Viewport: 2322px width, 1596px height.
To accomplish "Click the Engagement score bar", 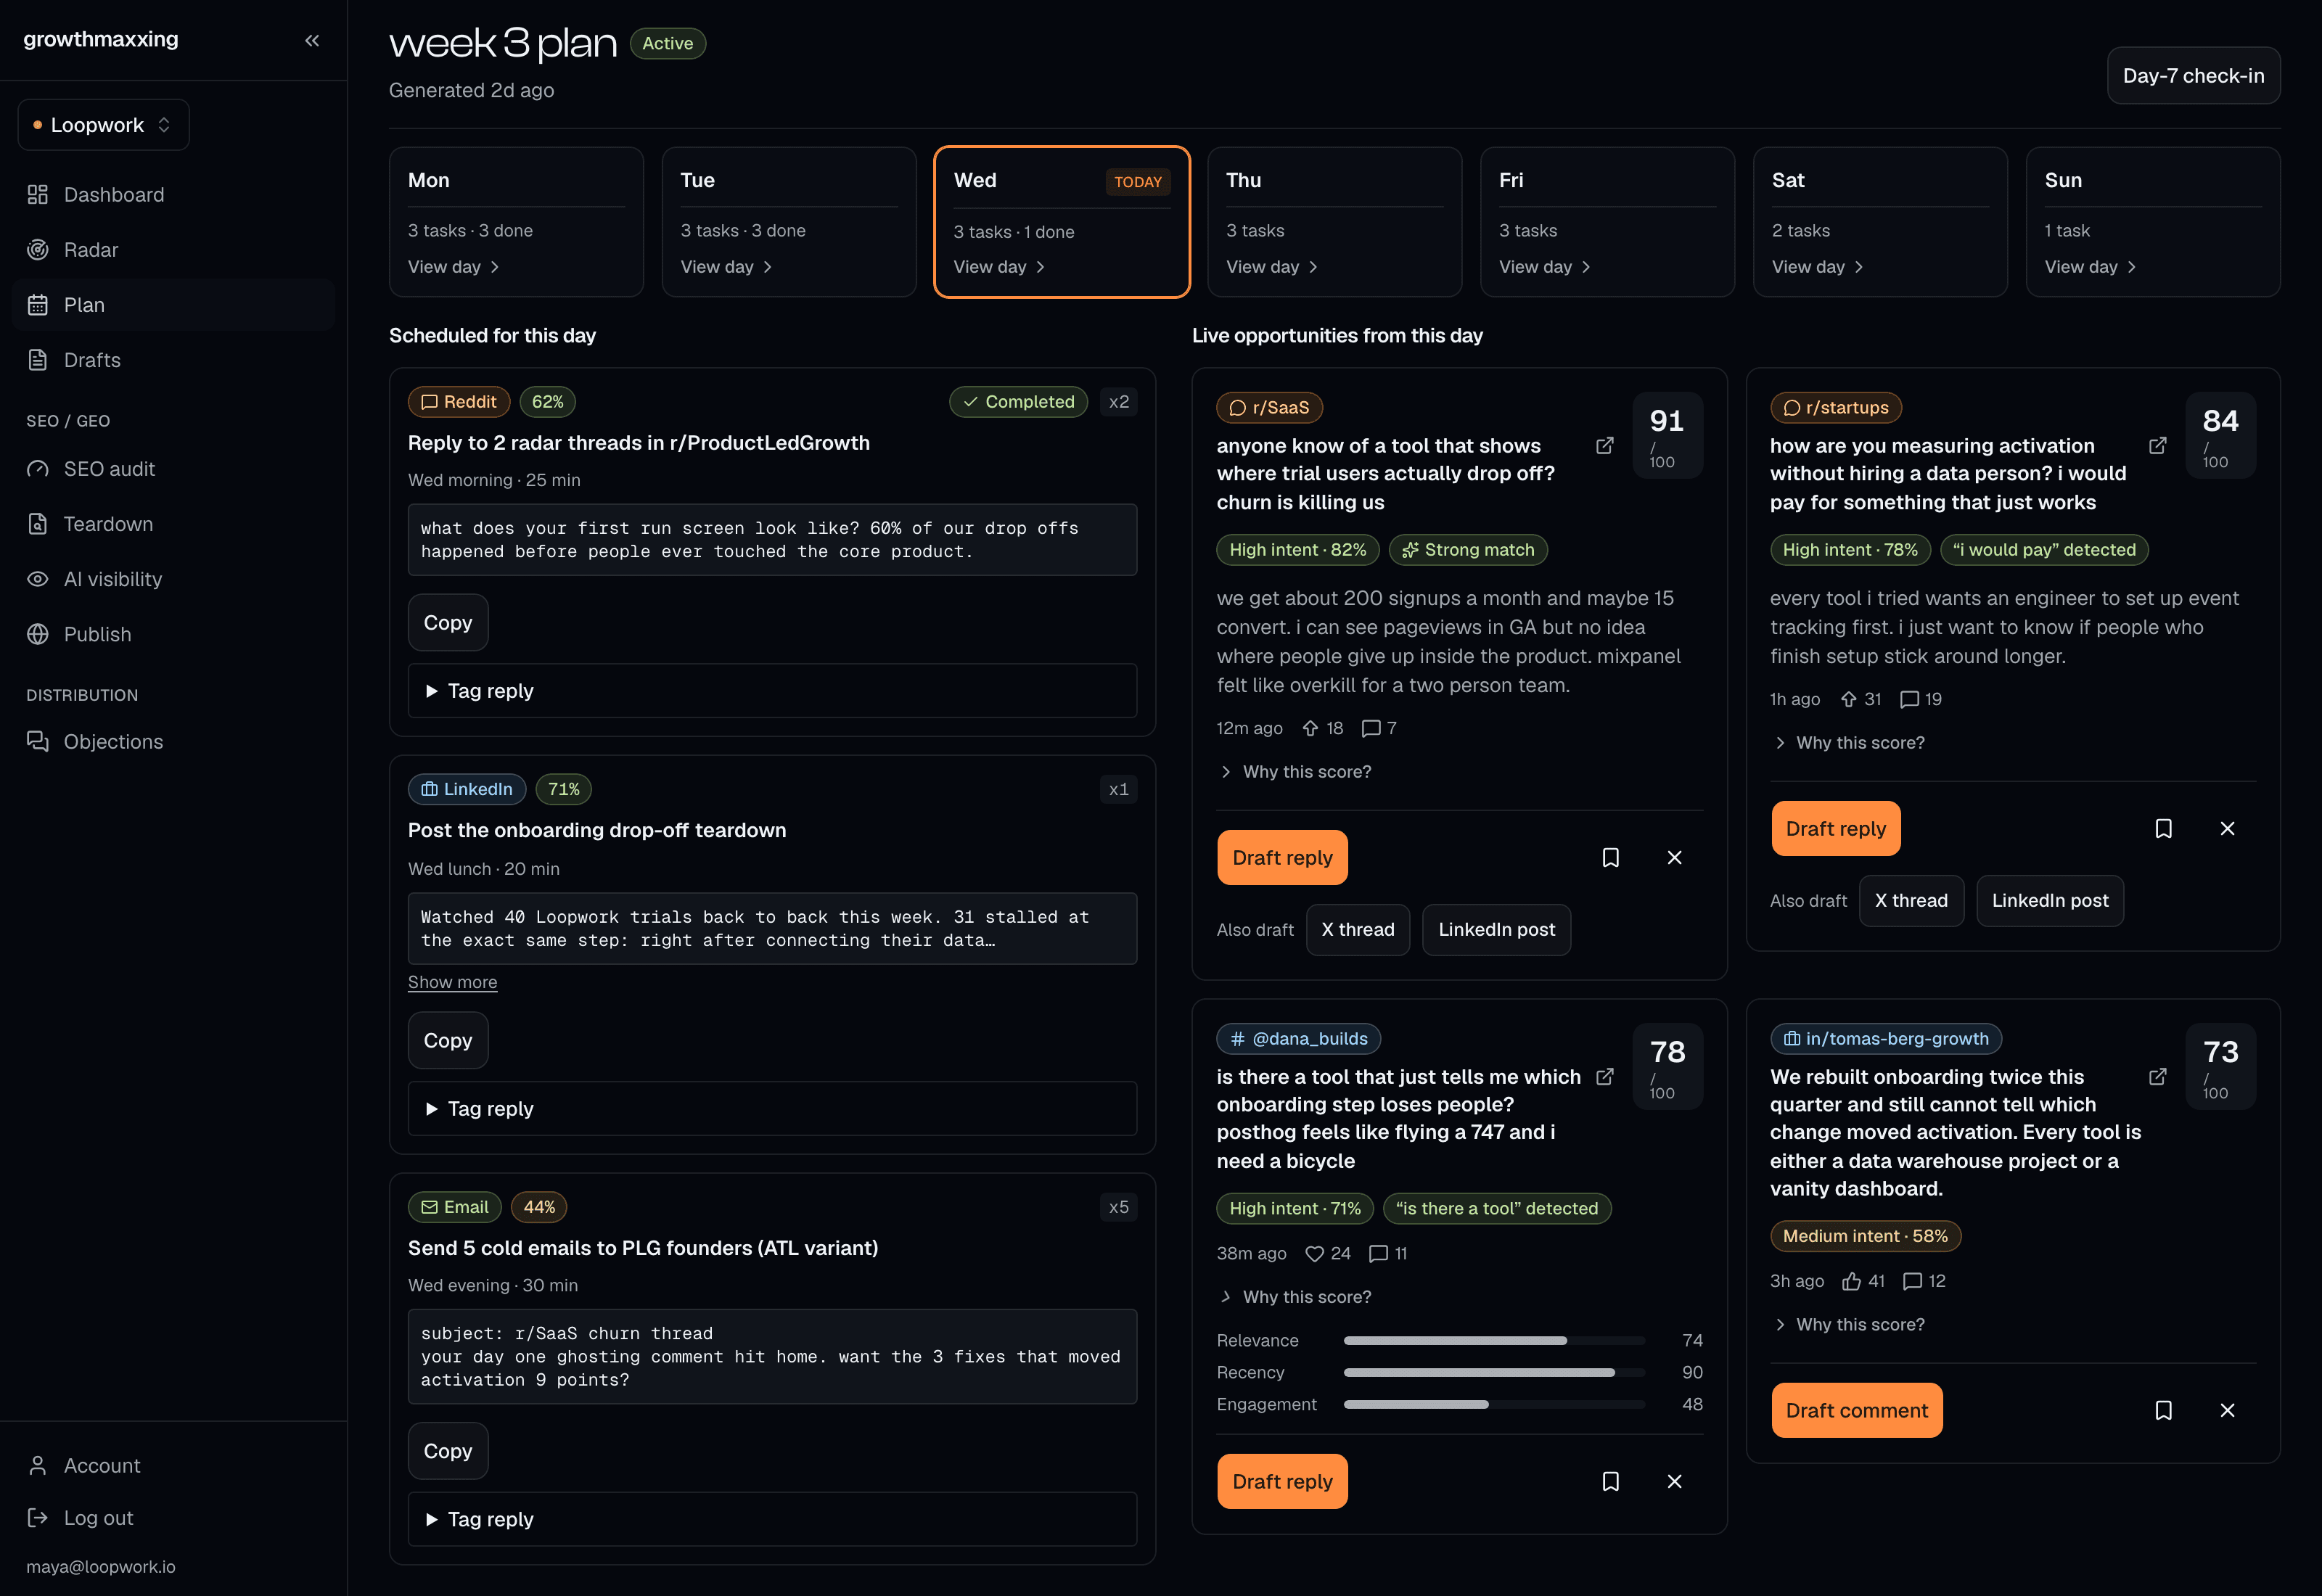I will click(1494, 1404).
